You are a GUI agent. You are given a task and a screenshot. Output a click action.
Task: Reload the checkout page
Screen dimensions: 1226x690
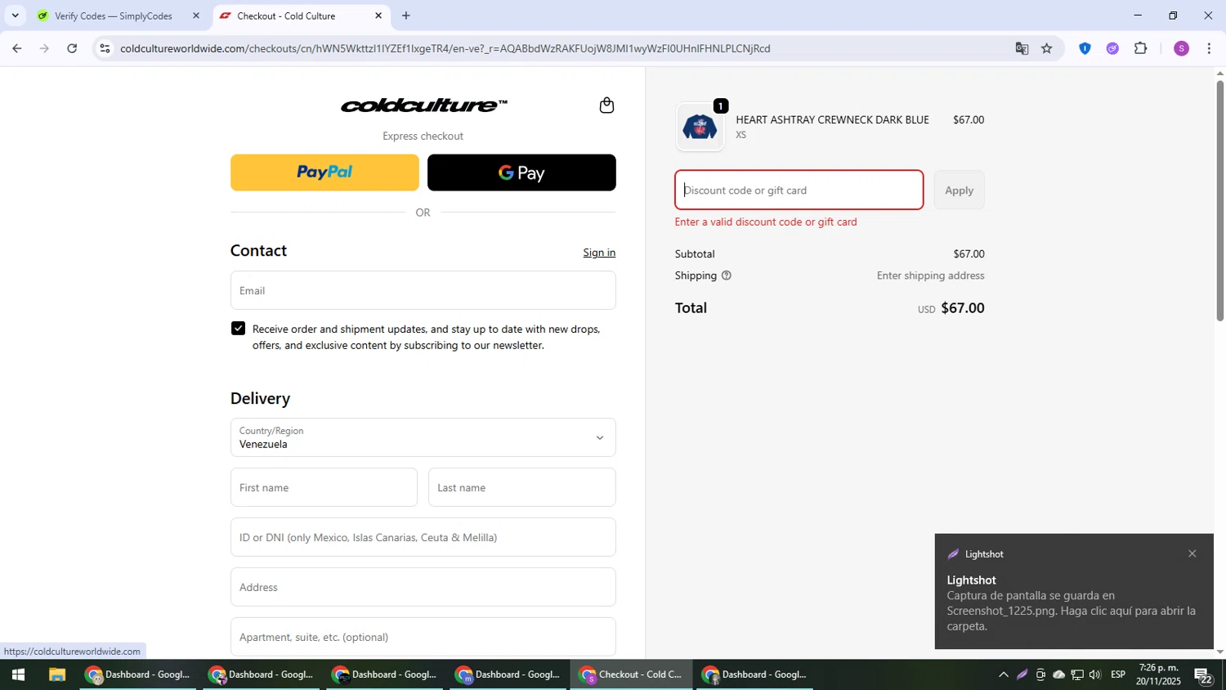click(72, 48)
